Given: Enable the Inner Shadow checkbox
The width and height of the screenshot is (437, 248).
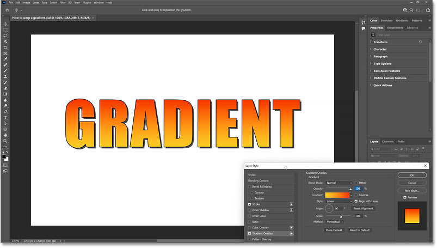Looking at the screenshot, I should click(x=249, y=210).
